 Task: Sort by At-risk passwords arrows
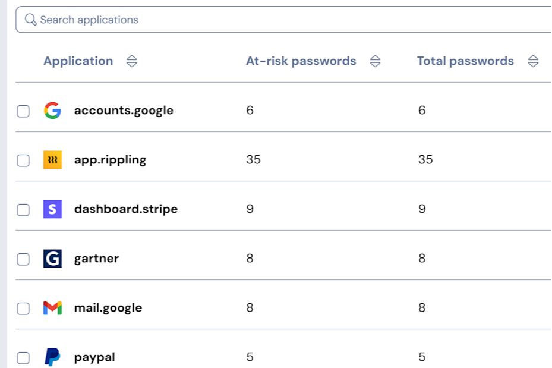coord(375,61)
